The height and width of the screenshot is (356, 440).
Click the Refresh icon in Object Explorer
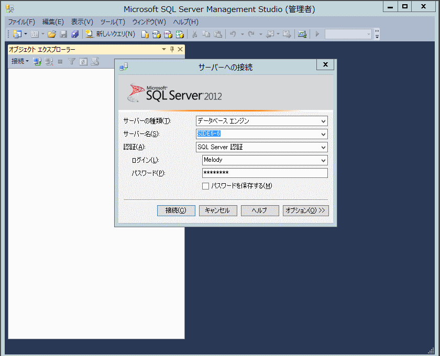click(x=83, y=61)
